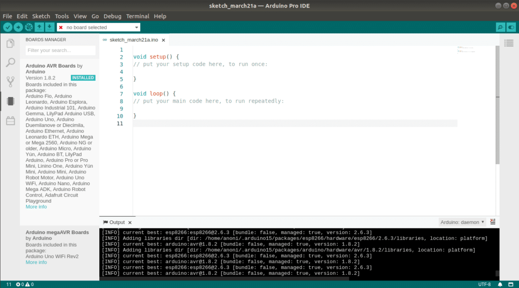This screenshot has width=519, height=288.
Task: Expand the 'Arduino: daemon' output channel dropdown
Action: click(x=462, y=222)
